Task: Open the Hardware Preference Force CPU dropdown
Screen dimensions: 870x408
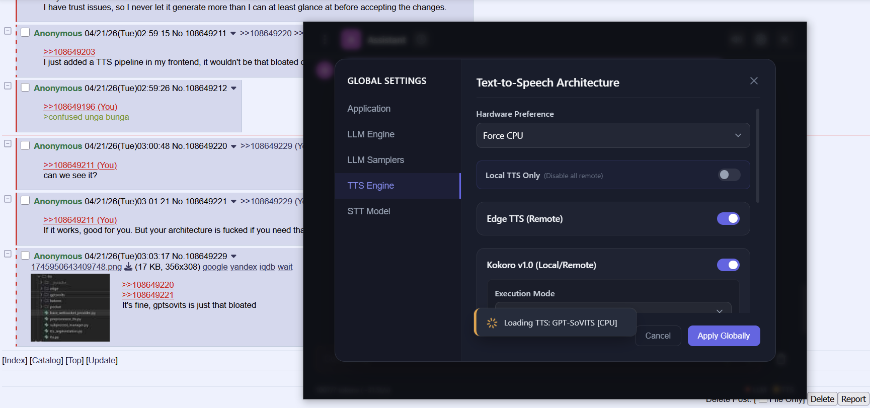Action: [612, 135]
